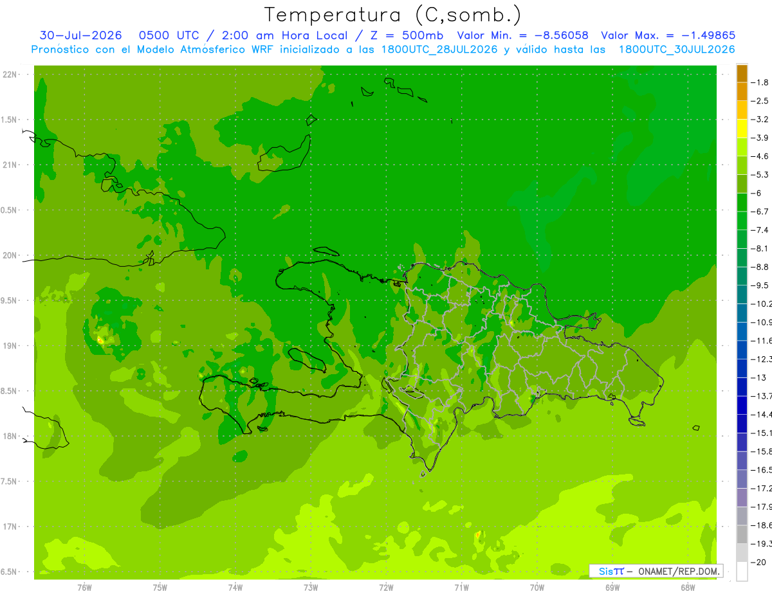Click the '22N' latitude label
Image resolution: width=772 pixels, height=596 pixels.
[x=10, y=75]
